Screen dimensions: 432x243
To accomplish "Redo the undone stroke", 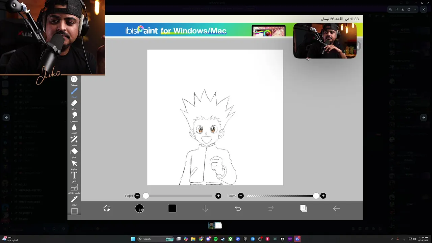I will [x=270, y=209].
